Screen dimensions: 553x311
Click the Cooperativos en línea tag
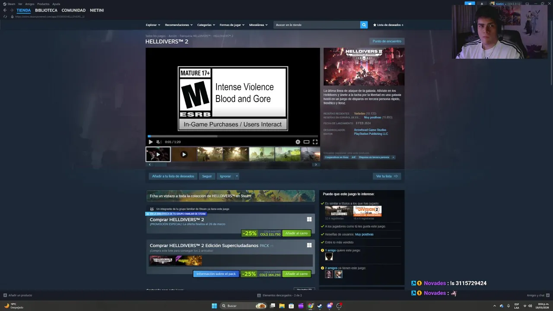[x=337, y=157]
